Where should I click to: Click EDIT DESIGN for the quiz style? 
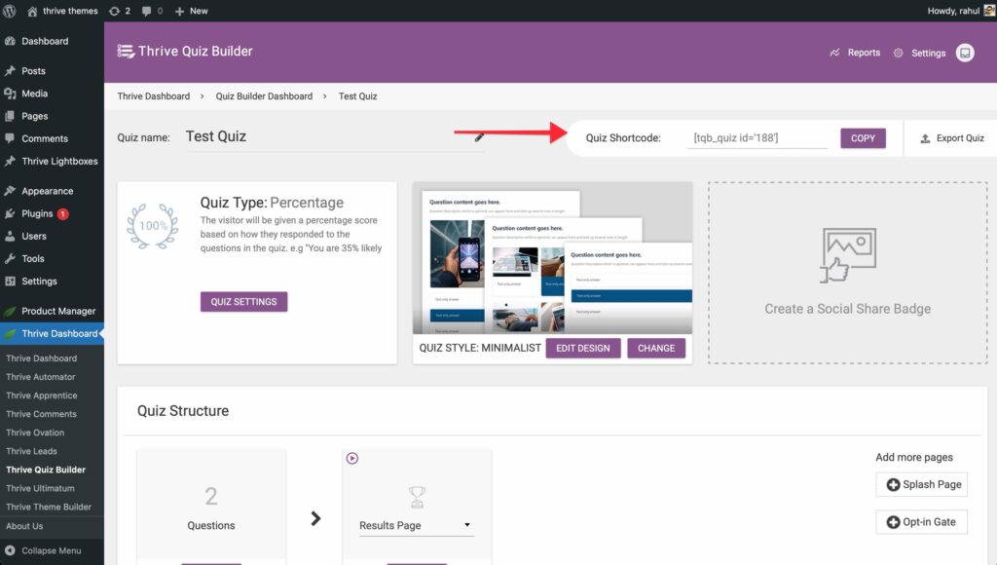582,348
